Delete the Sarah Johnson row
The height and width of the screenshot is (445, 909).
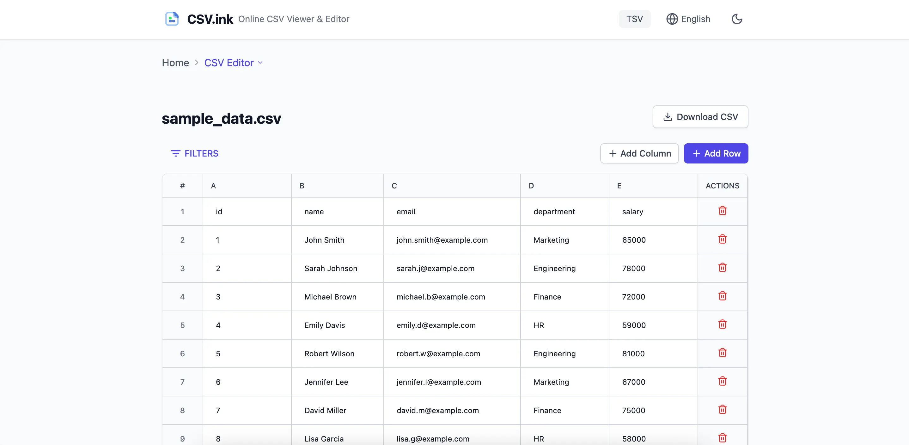(x=722, y=267)
